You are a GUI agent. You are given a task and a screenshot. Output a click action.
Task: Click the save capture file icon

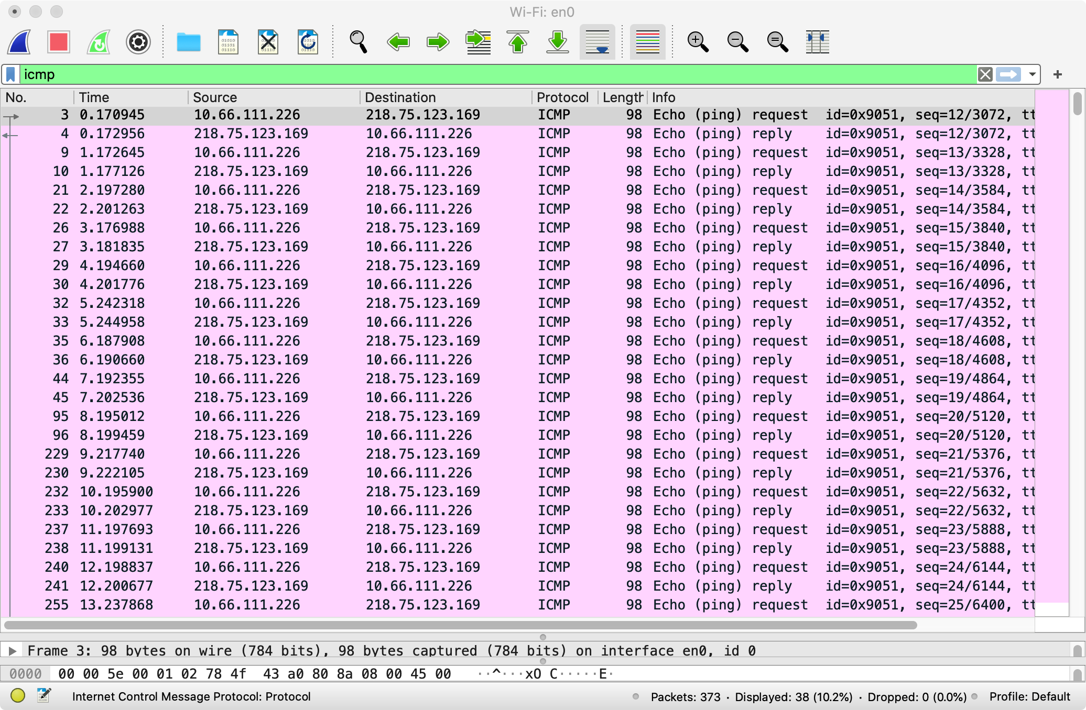[x=228, y=42]
